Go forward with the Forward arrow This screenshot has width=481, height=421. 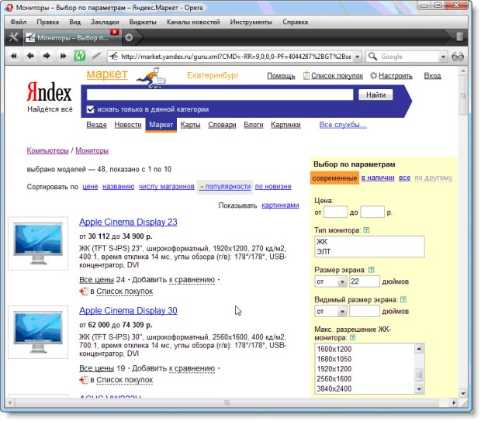coord(47,56)
